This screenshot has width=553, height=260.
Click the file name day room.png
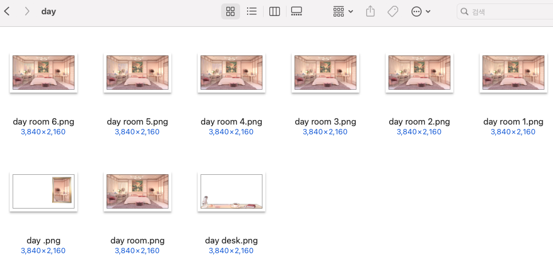pos(138,241)
